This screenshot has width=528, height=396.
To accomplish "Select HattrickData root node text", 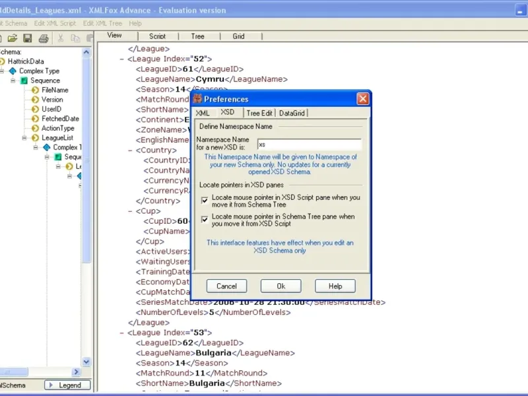I will 26,61.
